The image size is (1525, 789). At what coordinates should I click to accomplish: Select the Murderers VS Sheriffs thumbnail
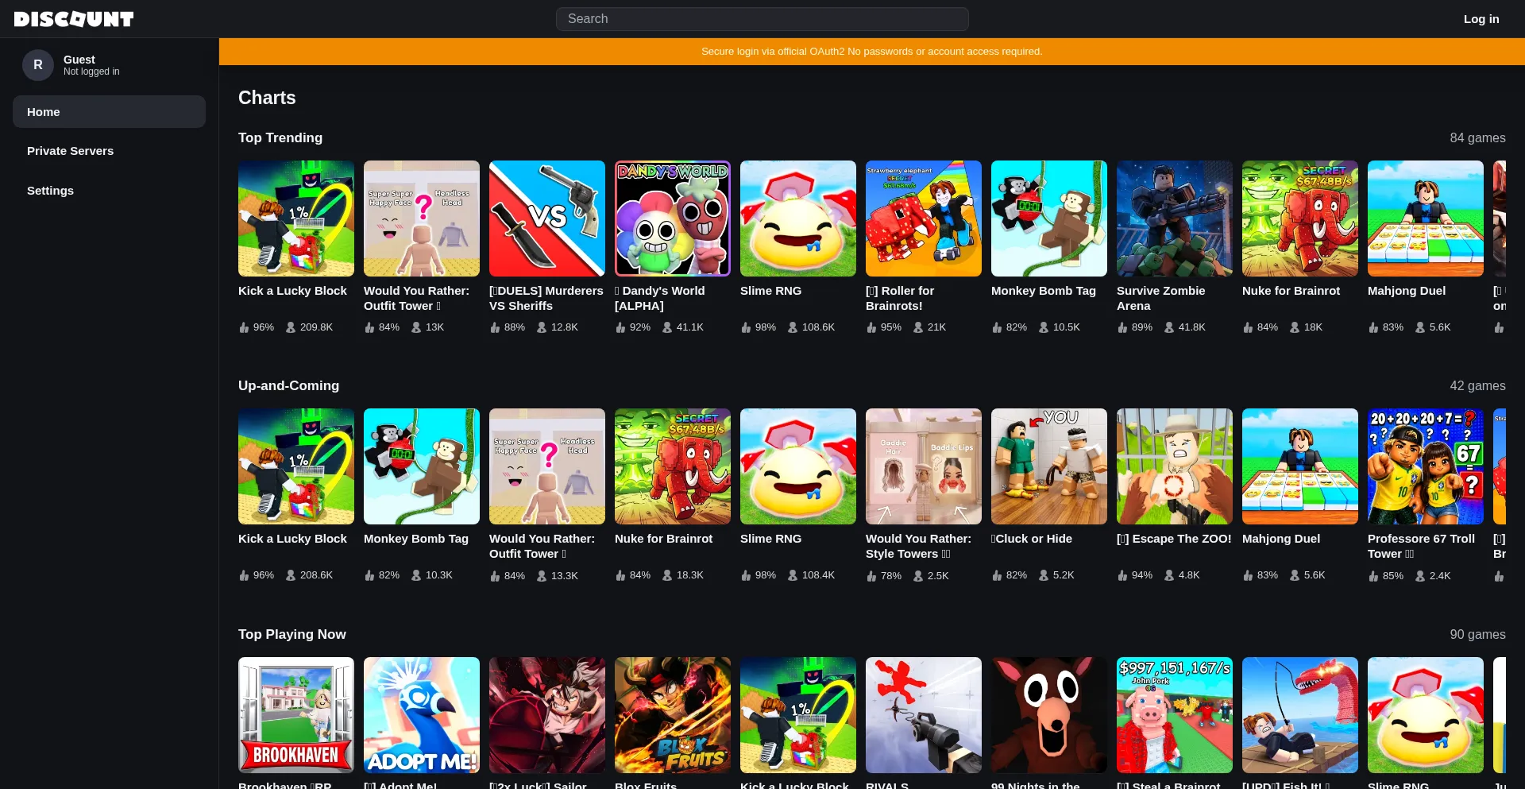coord(547,219)
